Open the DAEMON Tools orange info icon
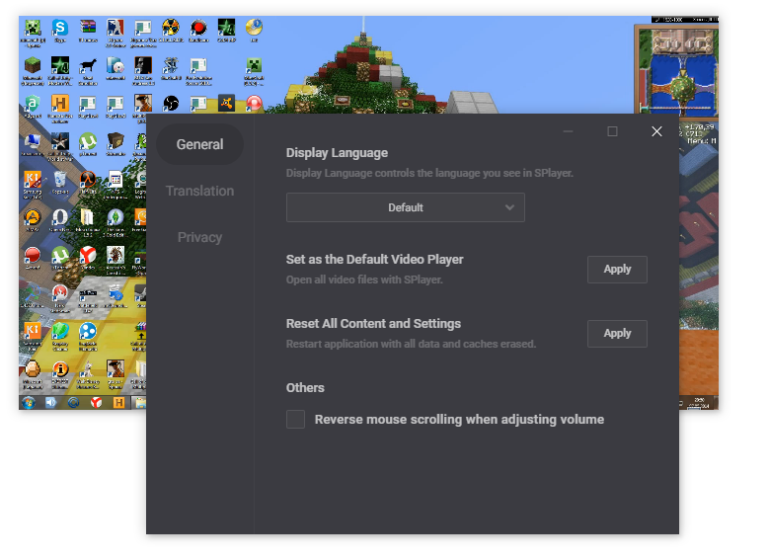 pyautogui.click(x=60, y=370)
